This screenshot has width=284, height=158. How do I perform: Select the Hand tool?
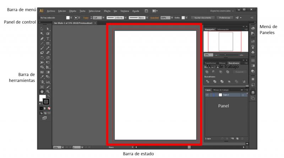point(42,91)
